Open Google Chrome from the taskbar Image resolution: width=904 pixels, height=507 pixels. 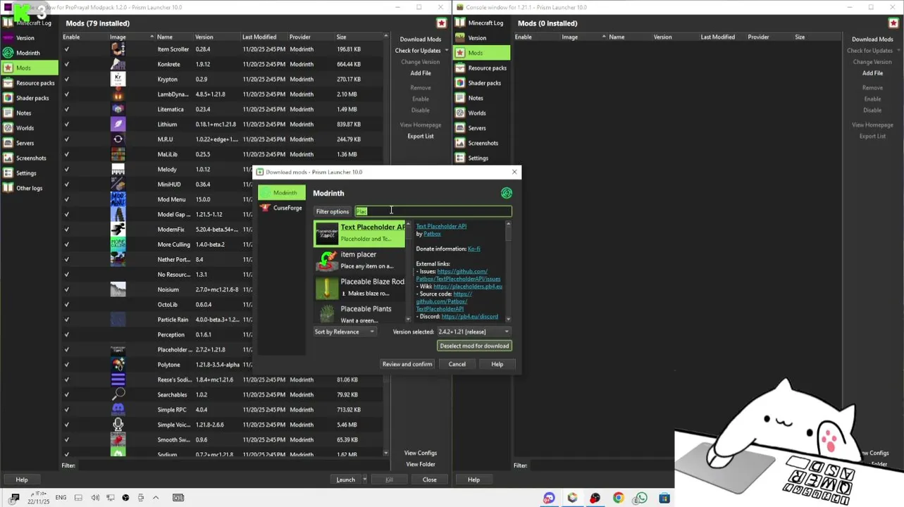pos(618,498)
